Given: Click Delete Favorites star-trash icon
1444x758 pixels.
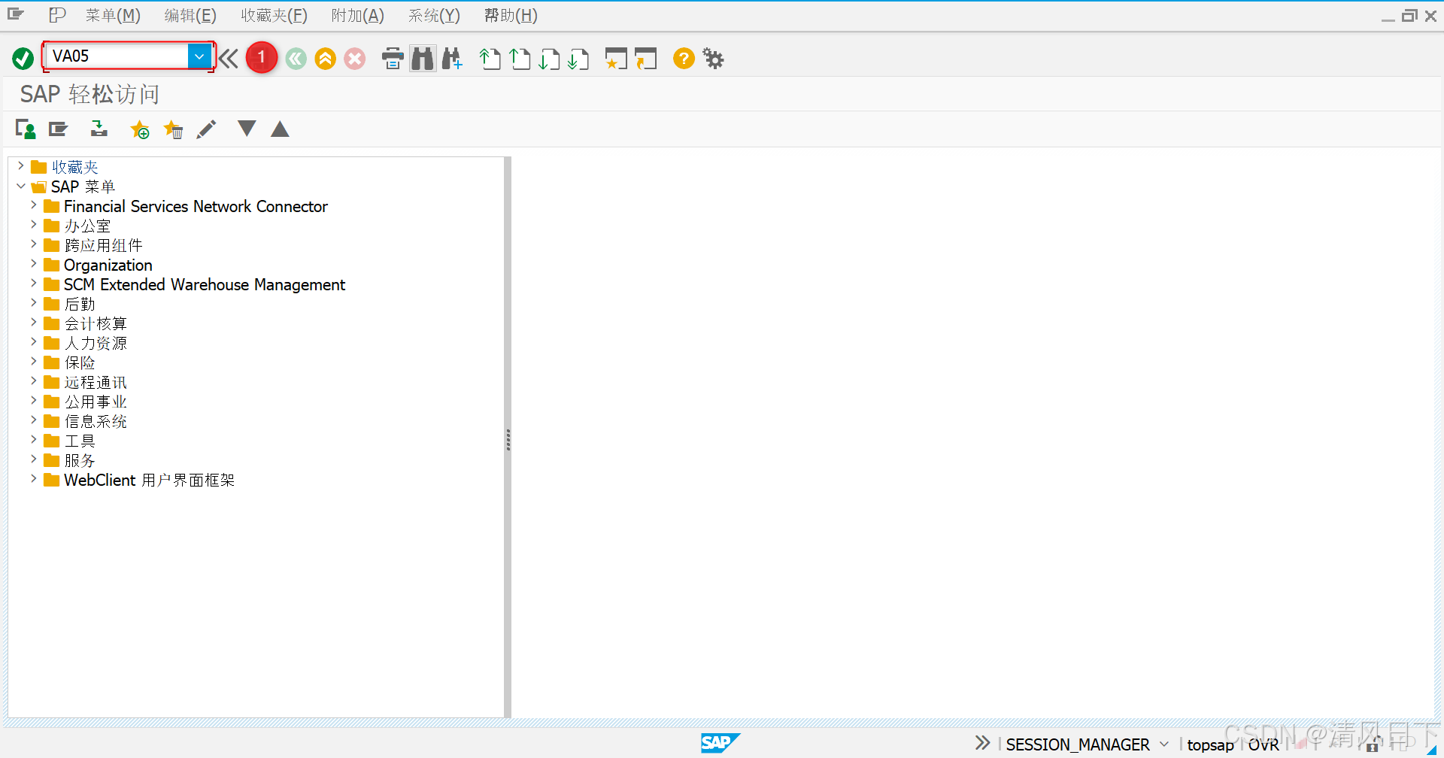Looking at the screenshot, I should [x=174, y=130].
